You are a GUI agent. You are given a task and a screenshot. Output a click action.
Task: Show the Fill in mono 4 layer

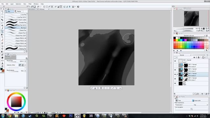pos(175,66)
